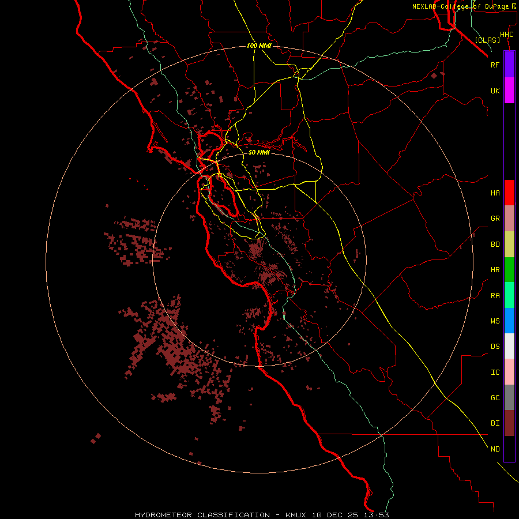The width and height of the screenshot is (519, 519).
Task: Click the HHC product label
Action: pyautogui.click(x=507, y=35)
